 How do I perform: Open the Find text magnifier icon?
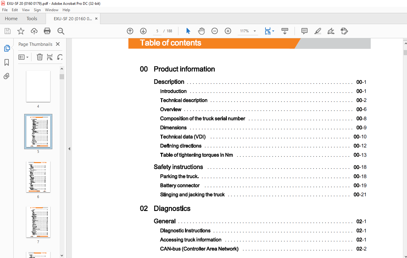coord(61,31)
